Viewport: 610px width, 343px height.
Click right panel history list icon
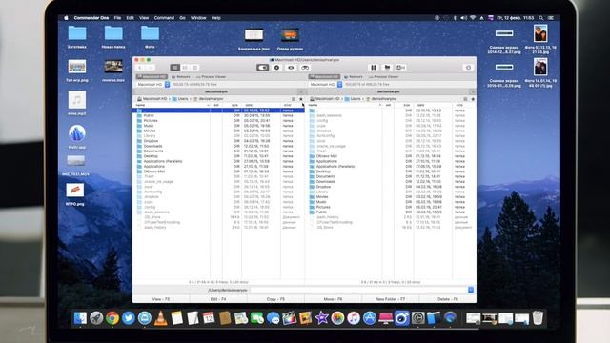[x=465, y=99]
